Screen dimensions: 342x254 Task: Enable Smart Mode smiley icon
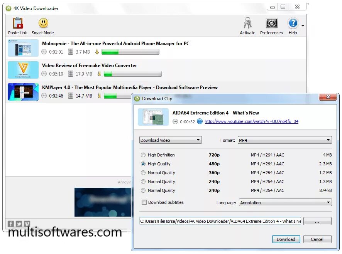click(43, 23)
